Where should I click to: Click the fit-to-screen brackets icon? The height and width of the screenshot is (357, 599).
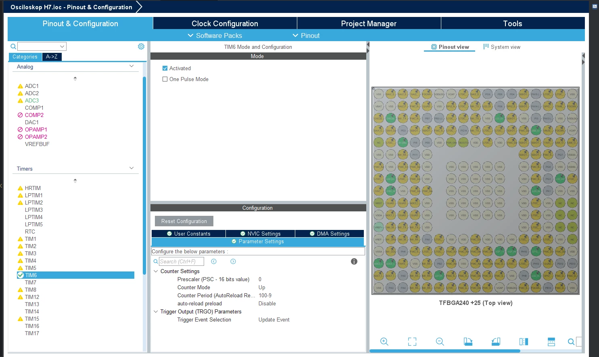pyautogui.click(x=412, y=342)
